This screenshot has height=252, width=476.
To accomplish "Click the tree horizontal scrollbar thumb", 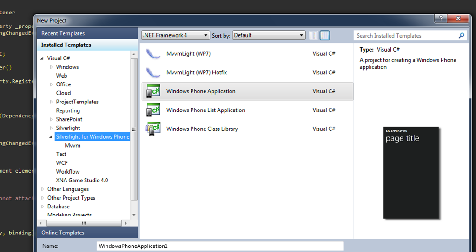I will click(x=84, y=223).
